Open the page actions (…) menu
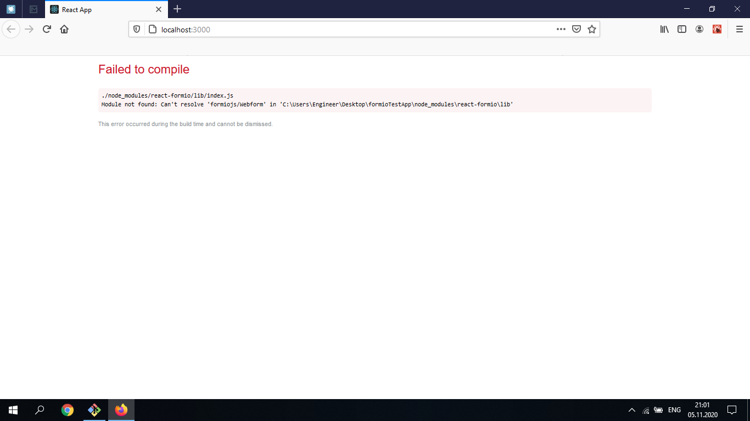 561,29
